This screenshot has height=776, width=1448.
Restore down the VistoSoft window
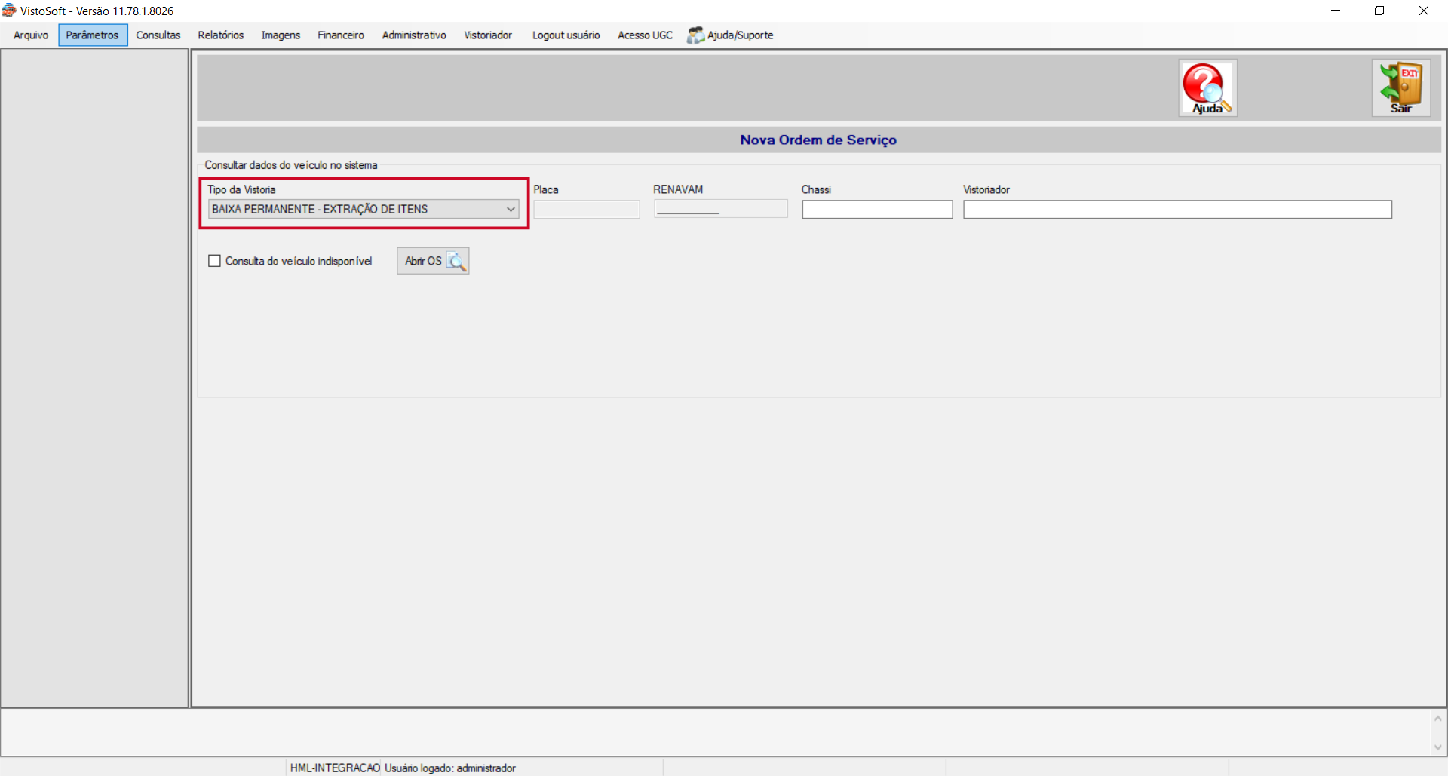click(x=1379, y=11)
